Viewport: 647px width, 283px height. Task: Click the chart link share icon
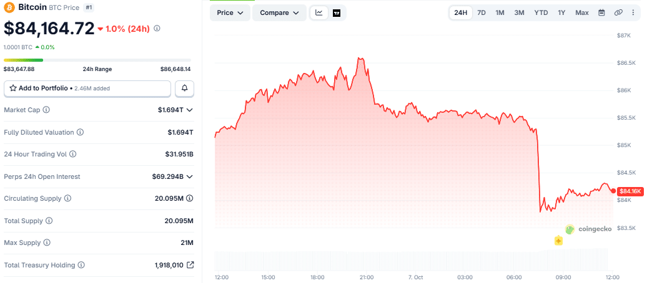coord(618,12)
